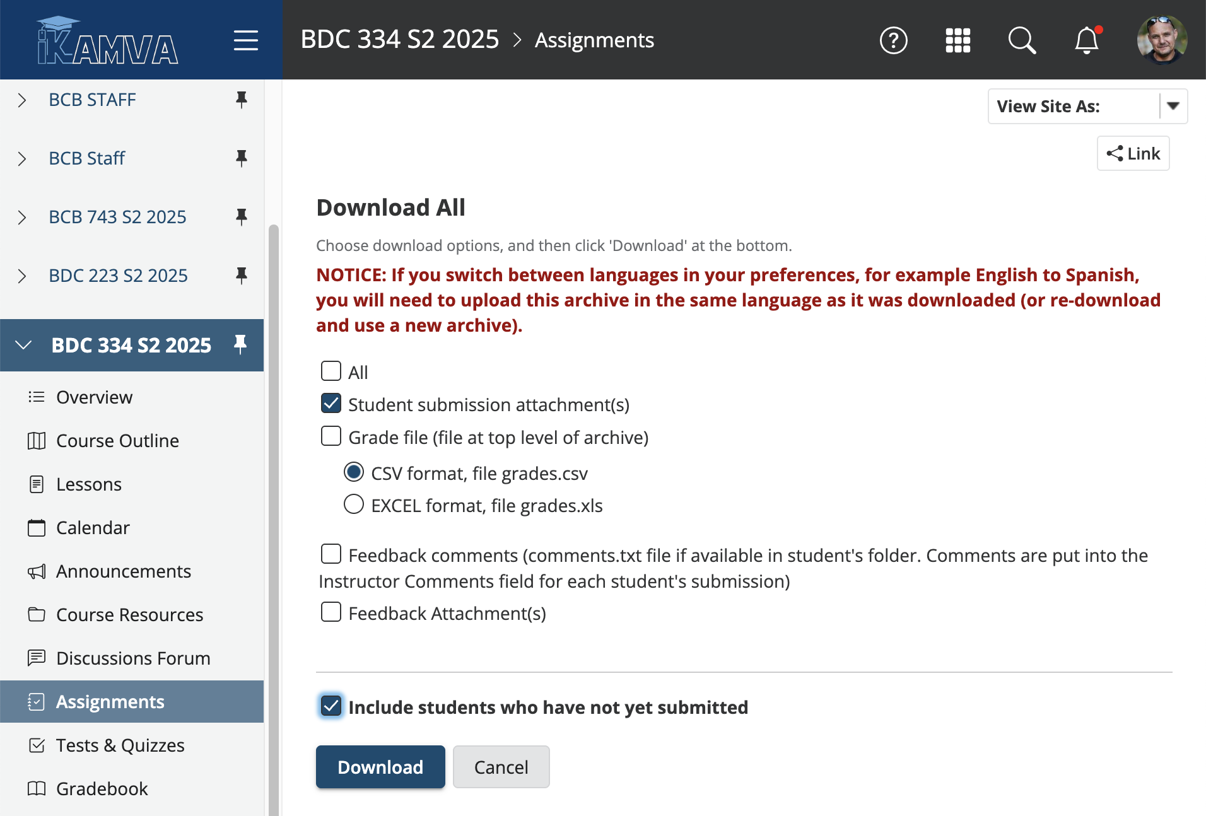This screenshot has width=1206, height=816.
Task: Click the Link share button
Action: pos(1133,154)
